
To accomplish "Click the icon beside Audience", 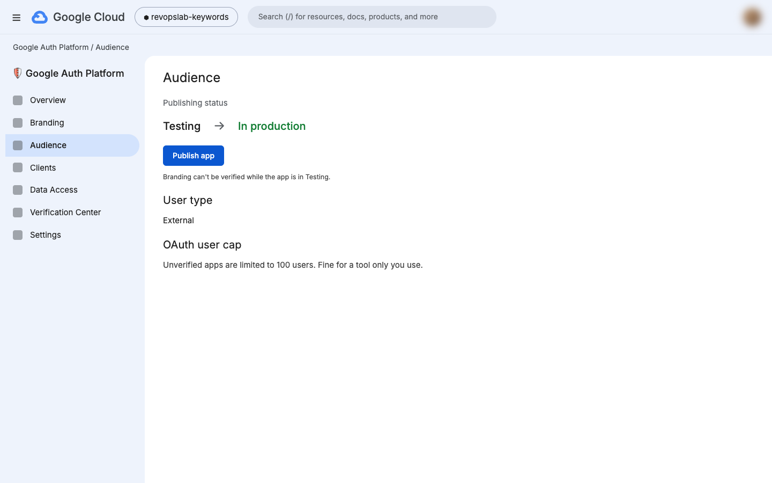I will 18,145.
